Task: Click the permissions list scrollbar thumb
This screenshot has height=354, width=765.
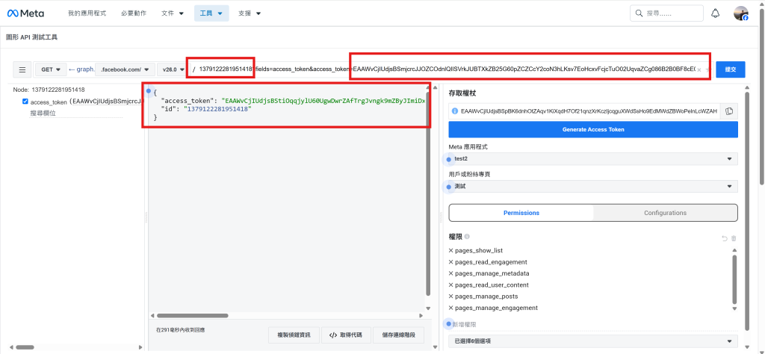Action: (735, 279)
